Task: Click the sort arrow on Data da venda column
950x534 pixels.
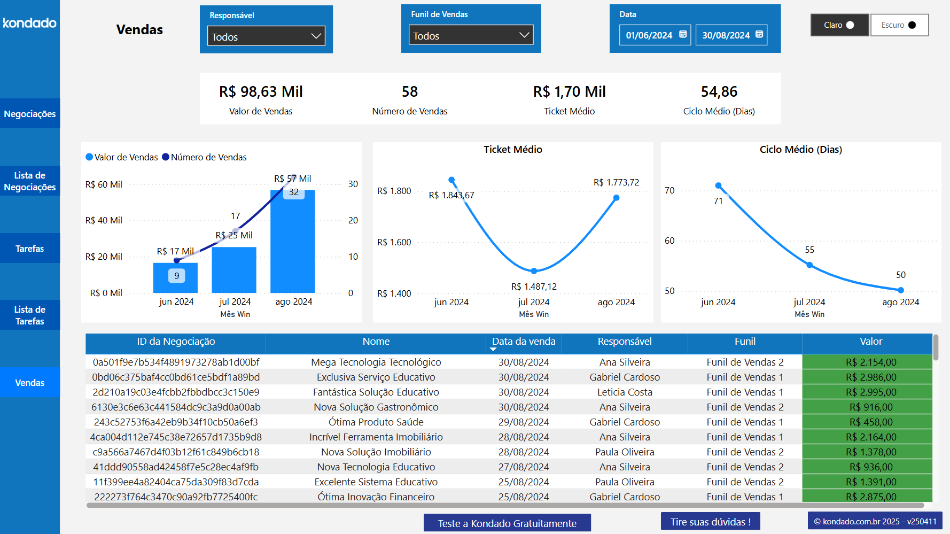Action: click(x=493, y=348)
